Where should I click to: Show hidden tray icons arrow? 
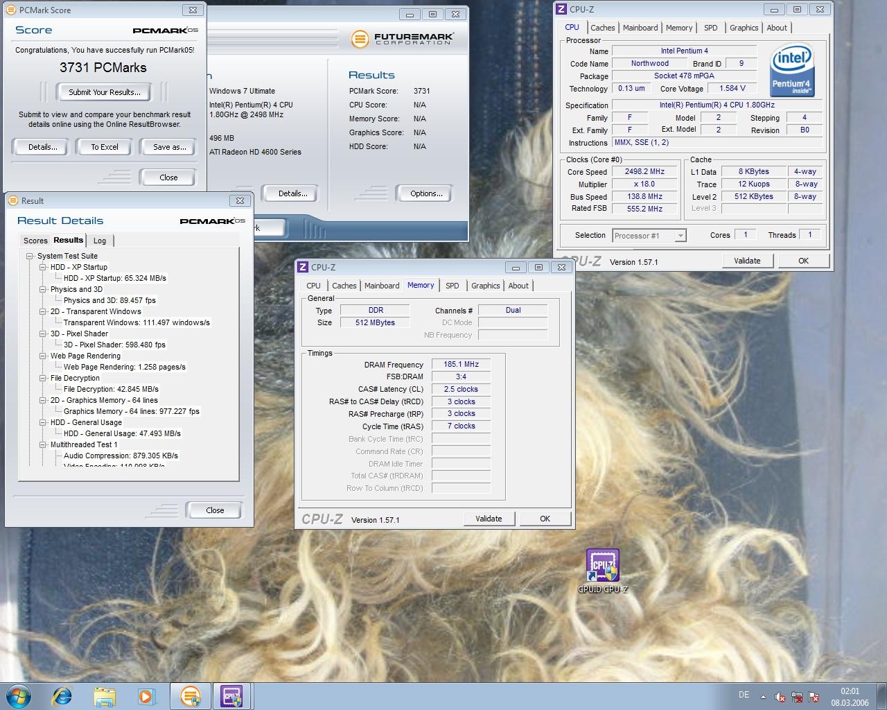(x=764, y=697)
